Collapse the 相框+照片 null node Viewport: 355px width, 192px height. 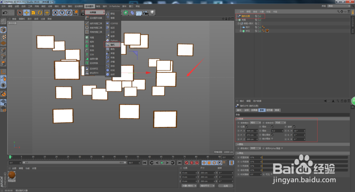point(239,23)
